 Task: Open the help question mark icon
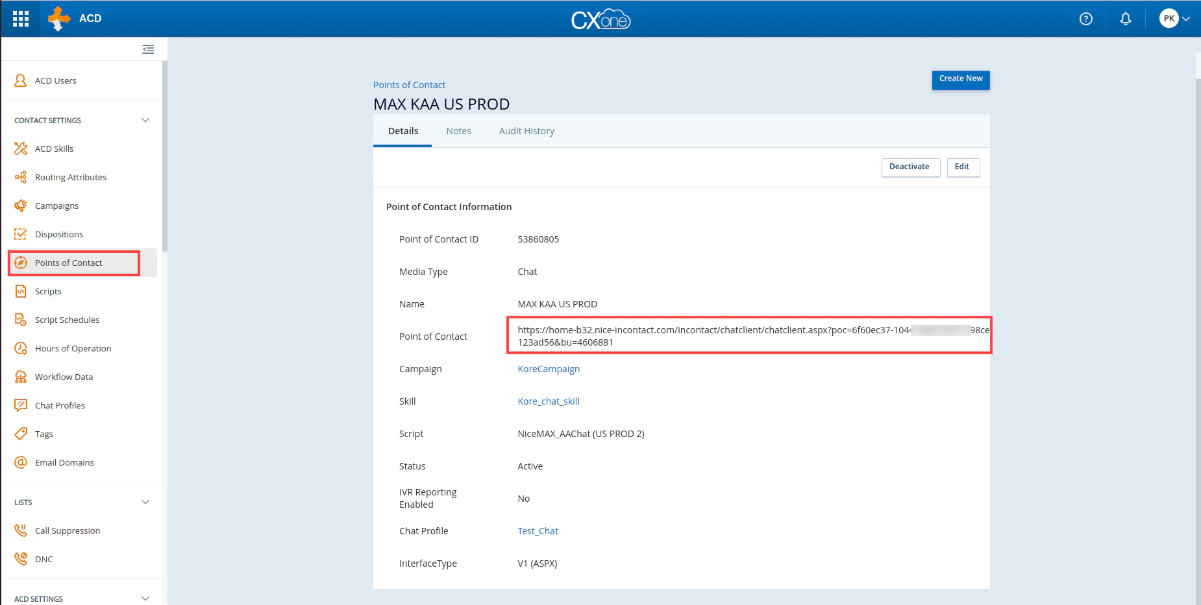tap(1086, 19)
